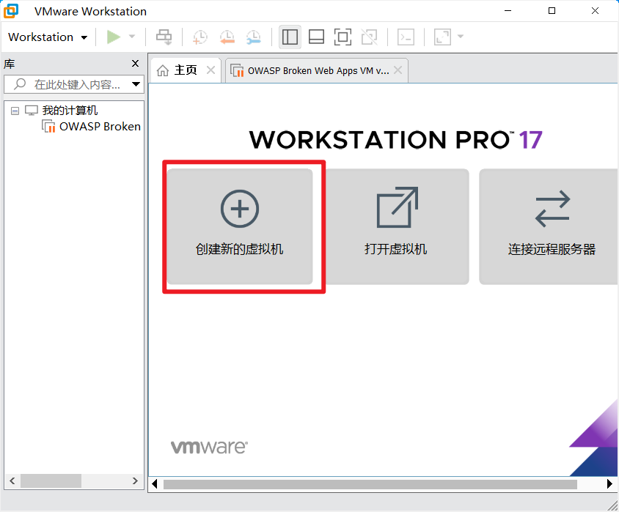Screen dimensions: 619x512
Task: Minimize the VMware Workstation window
Action: (508, 11)
